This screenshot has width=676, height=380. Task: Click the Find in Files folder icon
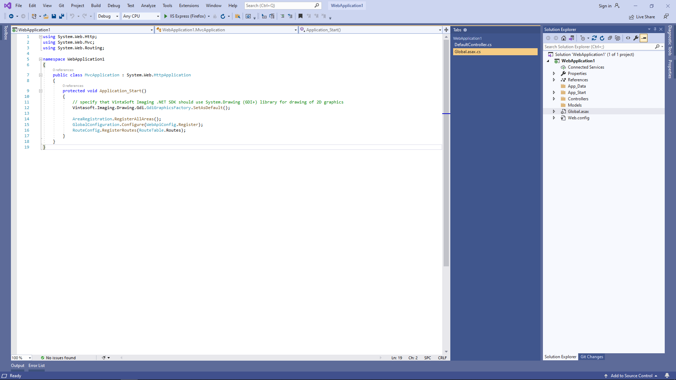[x=238, y=16]
